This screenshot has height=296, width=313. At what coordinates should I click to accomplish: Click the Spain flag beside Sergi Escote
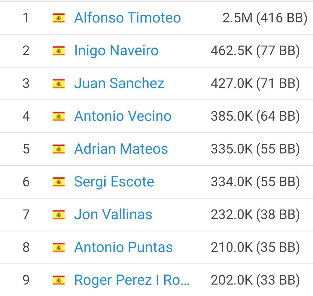59,182
